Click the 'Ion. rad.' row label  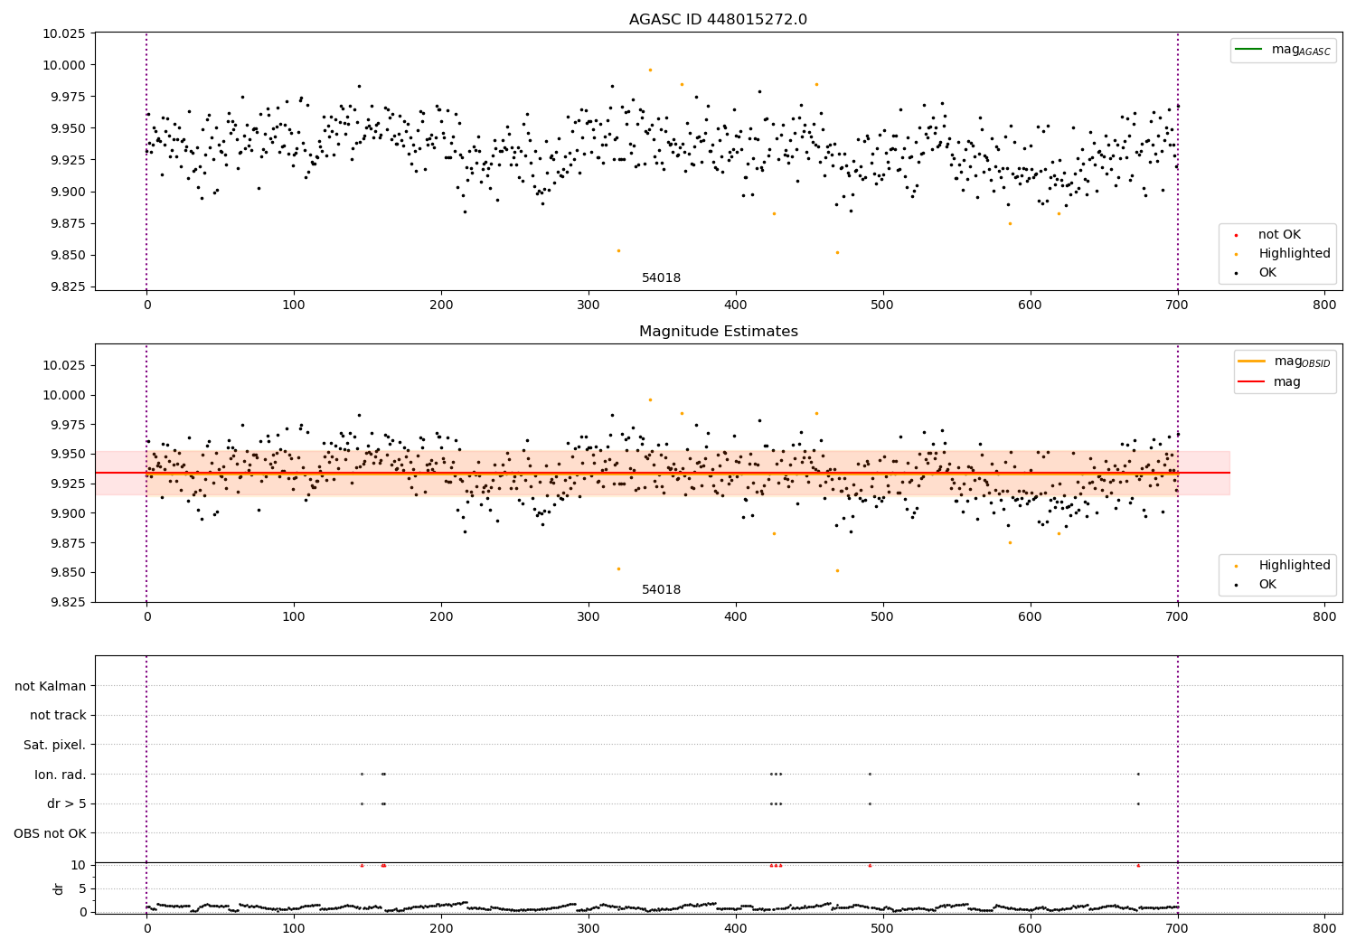pyautogui.click(x=61, y=775)
